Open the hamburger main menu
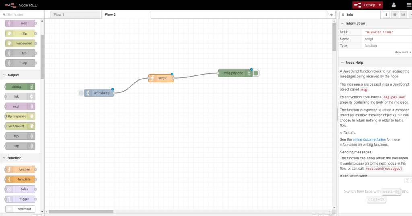This screenshot has height=216, width=412. tap(409, 5)
